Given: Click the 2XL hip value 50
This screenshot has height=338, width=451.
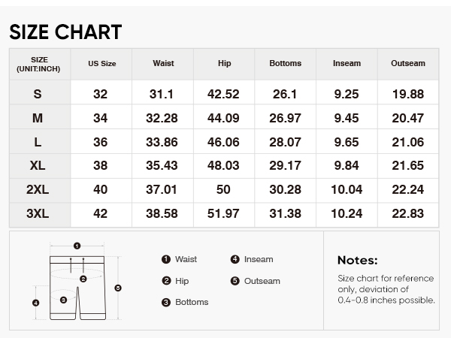Looking at the screenshot, I should 224,190.
